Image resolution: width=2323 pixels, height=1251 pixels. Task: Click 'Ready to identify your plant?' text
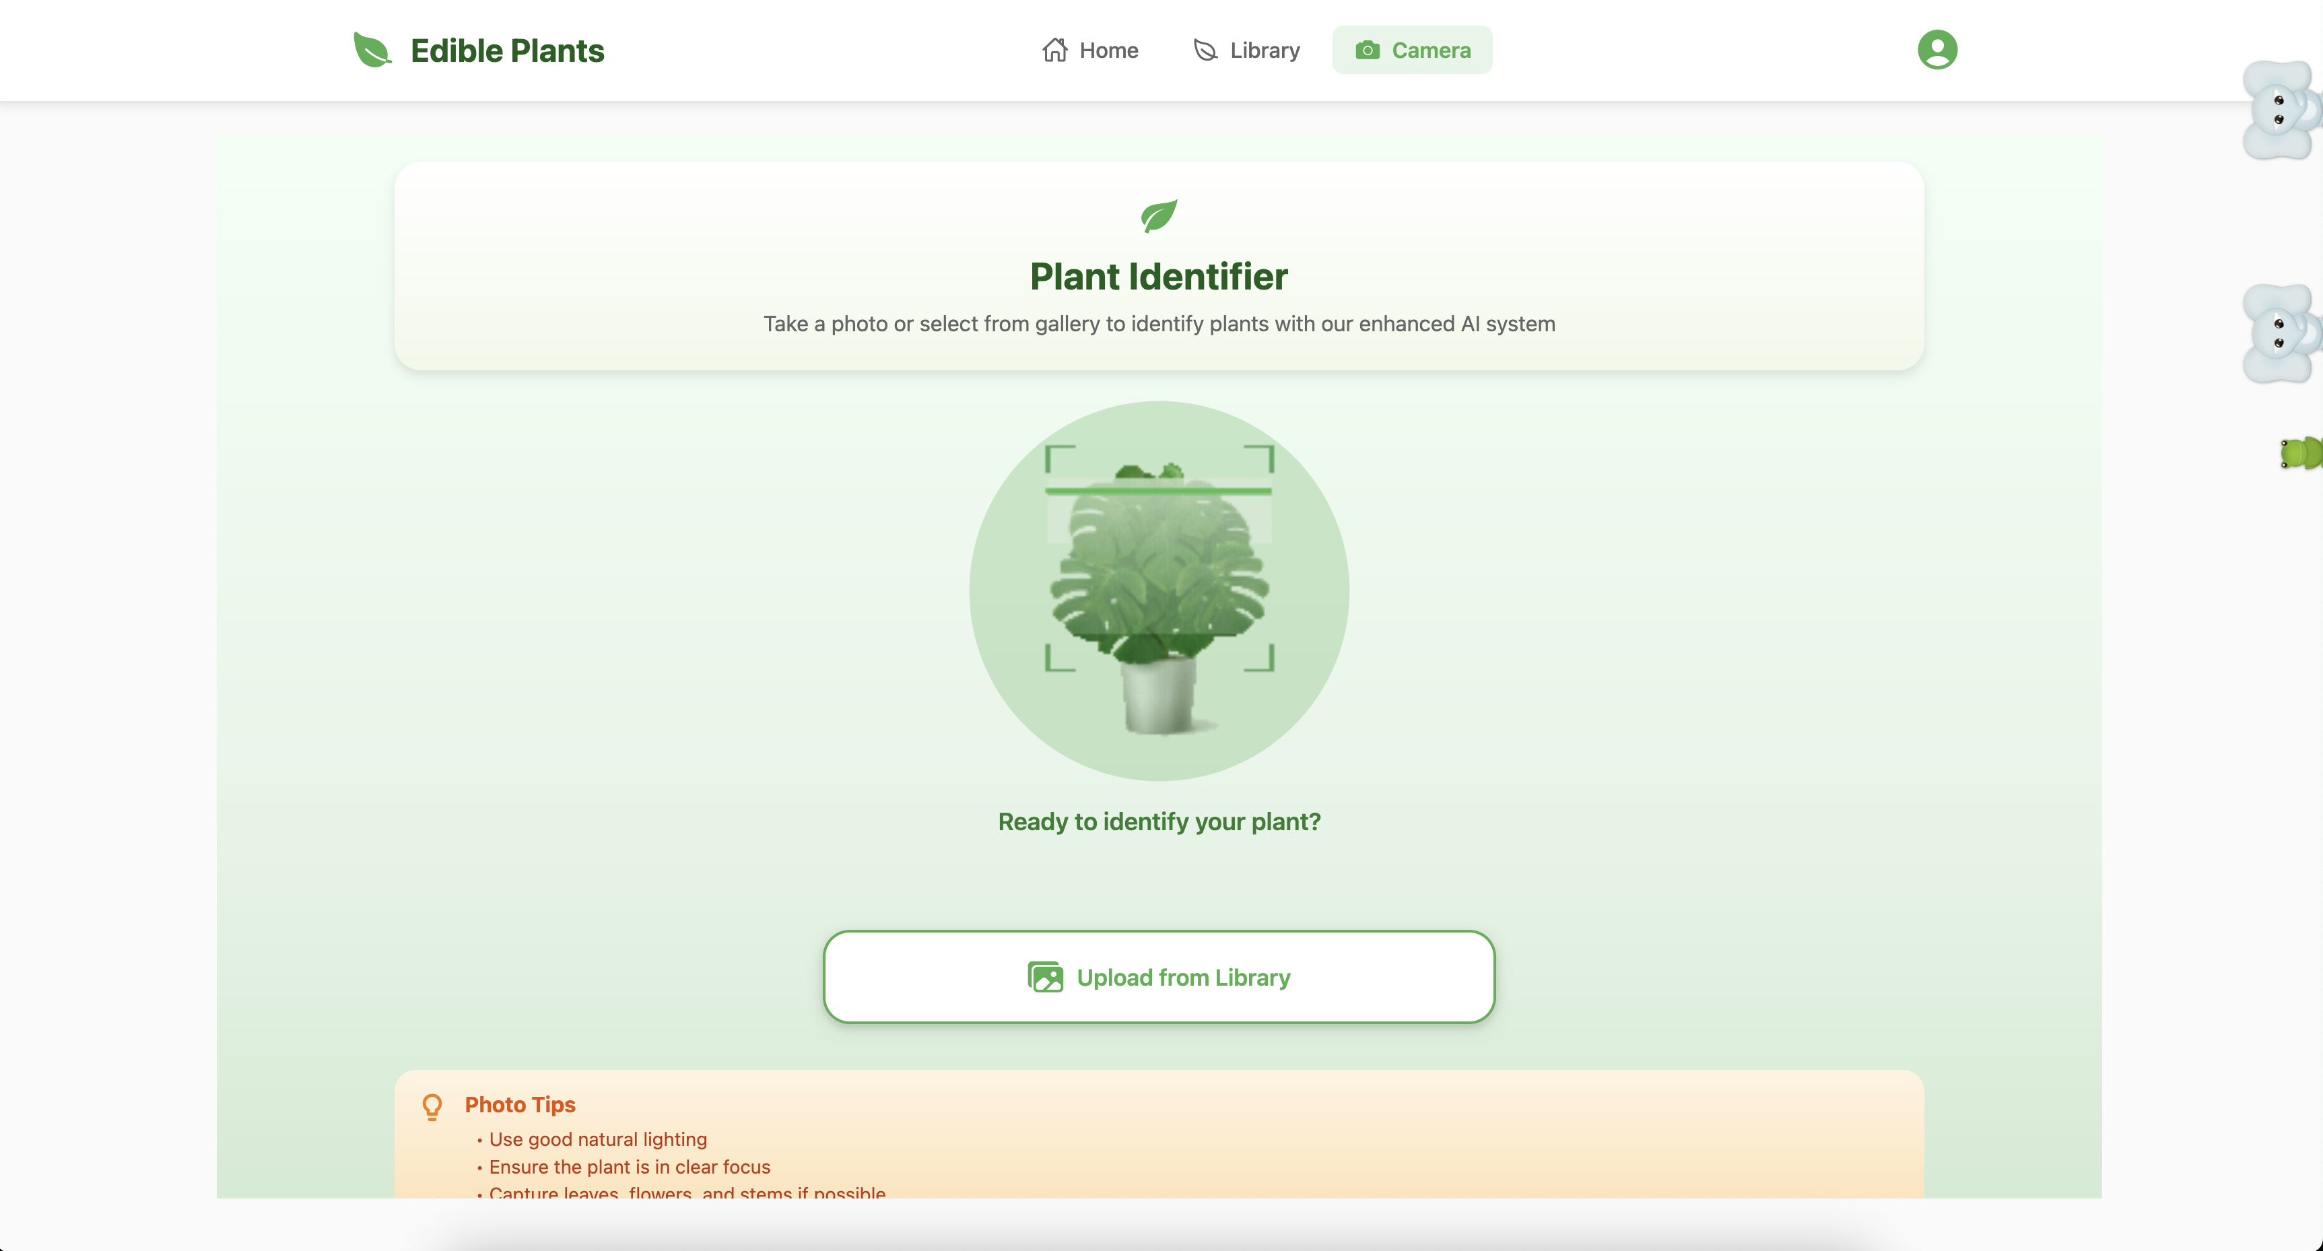click(1159, 821)
